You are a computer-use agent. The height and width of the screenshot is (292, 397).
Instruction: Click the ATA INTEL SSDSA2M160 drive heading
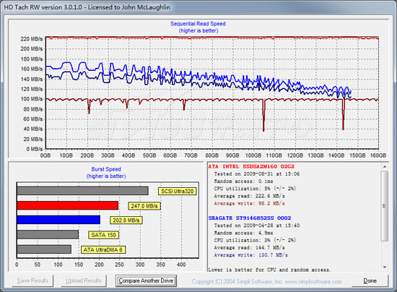click(x=251, y=166)
